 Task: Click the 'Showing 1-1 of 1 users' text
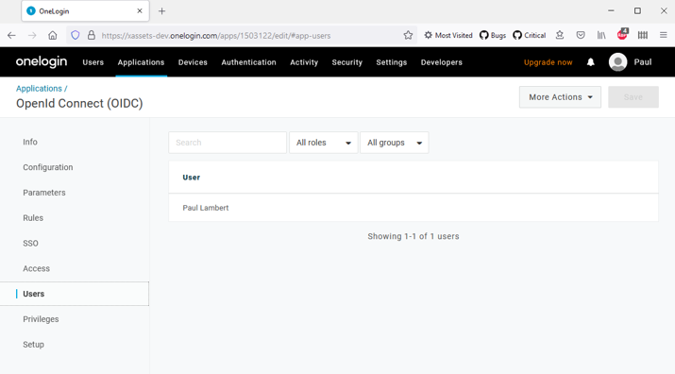(x=413, y=236)
